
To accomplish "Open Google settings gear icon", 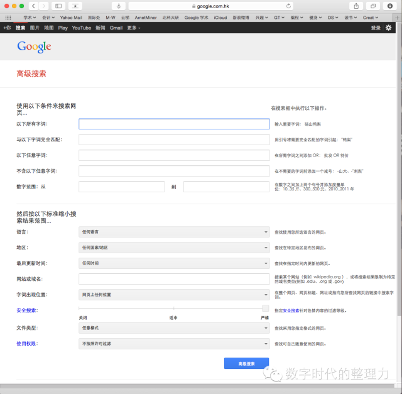I will pos(389,28).
